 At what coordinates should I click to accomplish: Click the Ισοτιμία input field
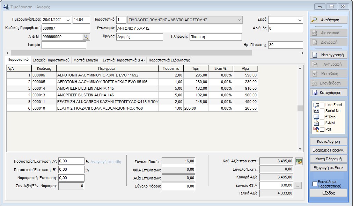[x=64, y=45]
